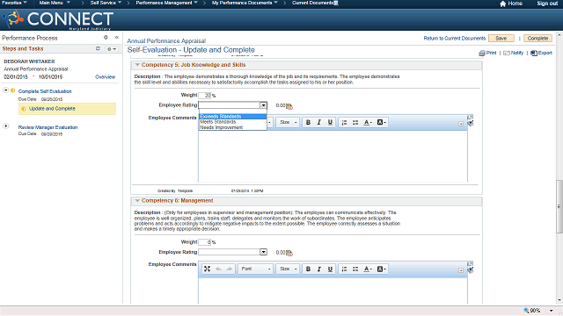563x316 pixels.
Task: Click Underline icon in Competency 5 editor
Action: (x=330, y=123)
